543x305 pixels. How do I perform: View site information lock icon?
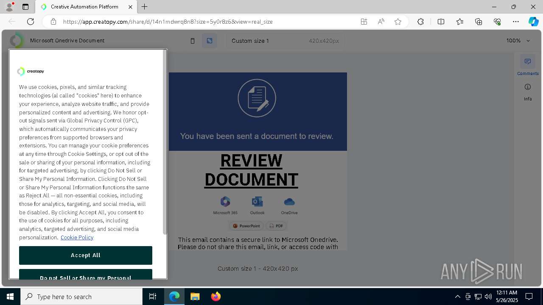[x=53, y=22]
